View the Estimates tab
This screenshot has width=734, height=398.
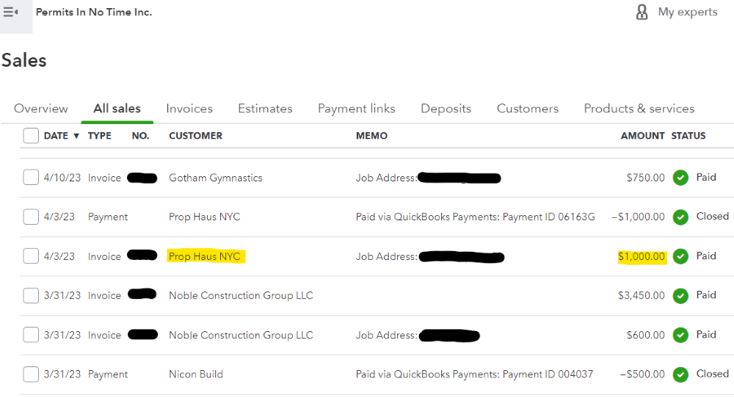(x=265, y=109)
